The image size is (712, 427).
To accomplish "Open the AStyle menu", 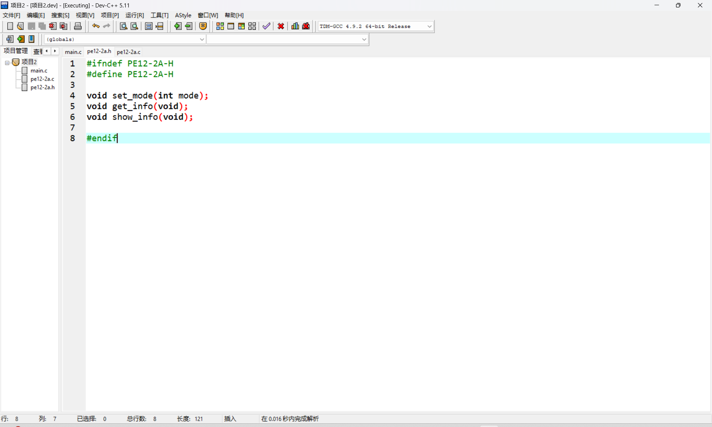I will point(183,15).
